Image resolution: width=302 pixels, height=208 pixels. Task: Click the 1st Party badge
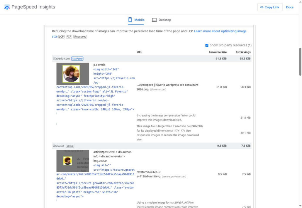(77, 59)
